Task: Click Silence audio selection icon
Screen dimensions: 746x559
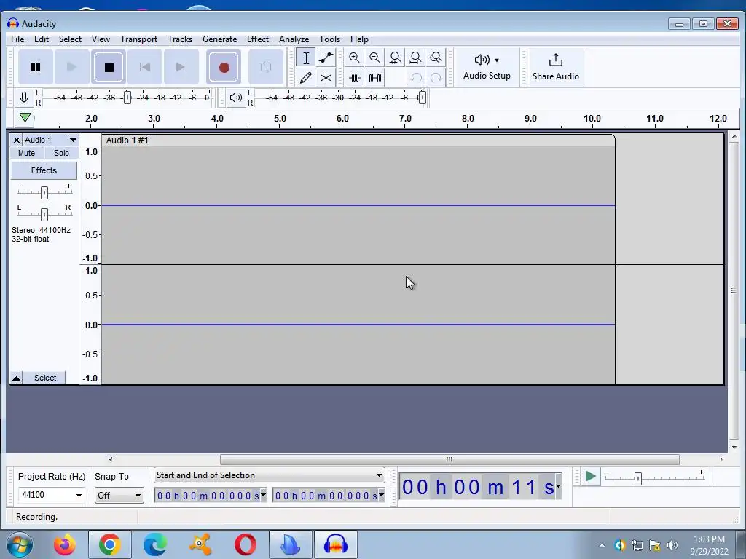Action: coord(375,77)
